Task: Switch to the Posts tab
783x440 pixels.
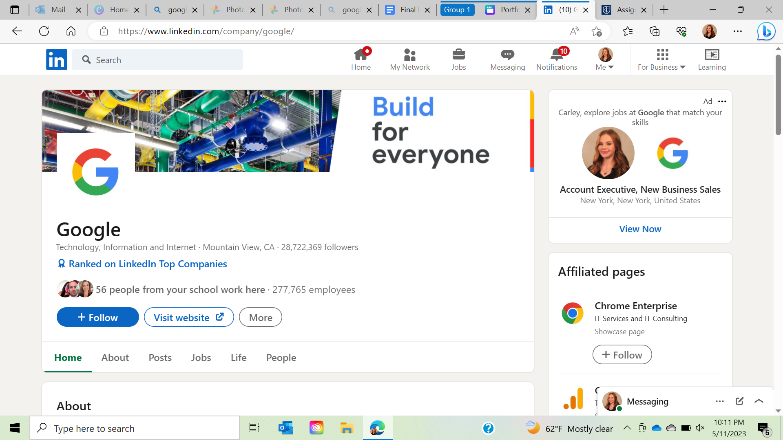Action: point(160,357)
